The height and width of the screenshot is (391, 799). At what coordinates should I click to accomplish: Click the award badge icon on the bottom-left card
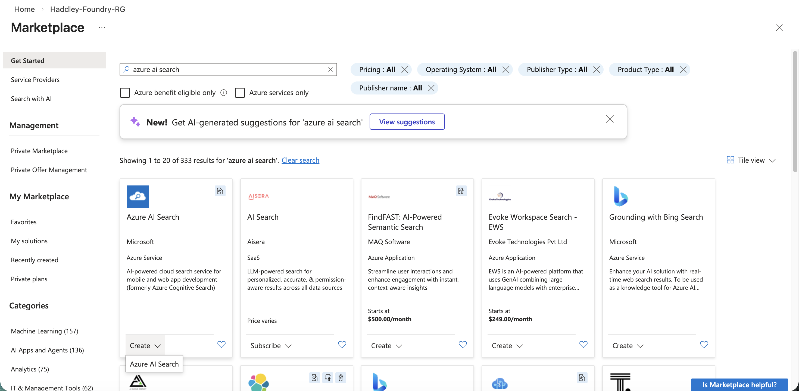coord(341,378)
